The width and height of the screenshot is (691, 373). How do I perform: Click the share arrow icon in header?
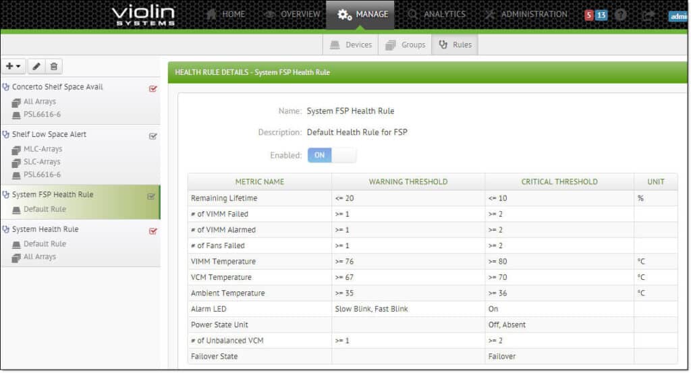click(x=648, y=16)
